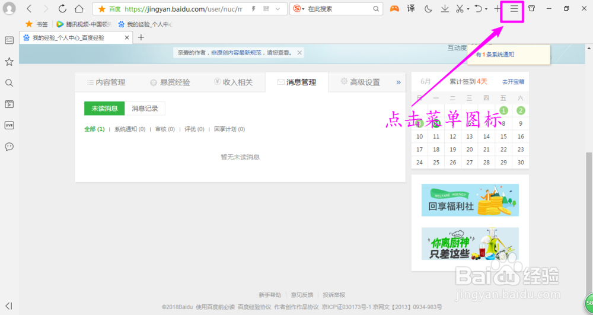Image resolution: width=593 pixels, height=315 pixels.
Task: Open the 你离厨神只差这些 banner
Action: point(470,244)
